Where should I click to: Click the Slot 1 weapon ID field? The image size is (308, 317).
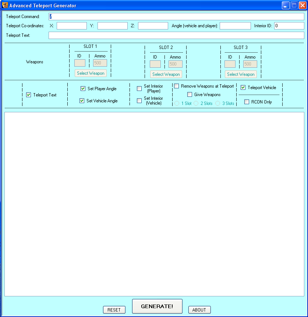coord(80,63)
